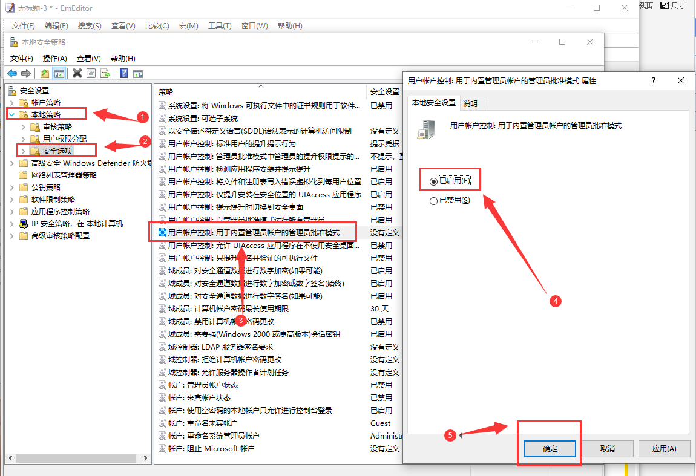Click the tree pane scrollbar's right arrow
Viewport: 696px width, 476px height.
click(x=146, y=458)
